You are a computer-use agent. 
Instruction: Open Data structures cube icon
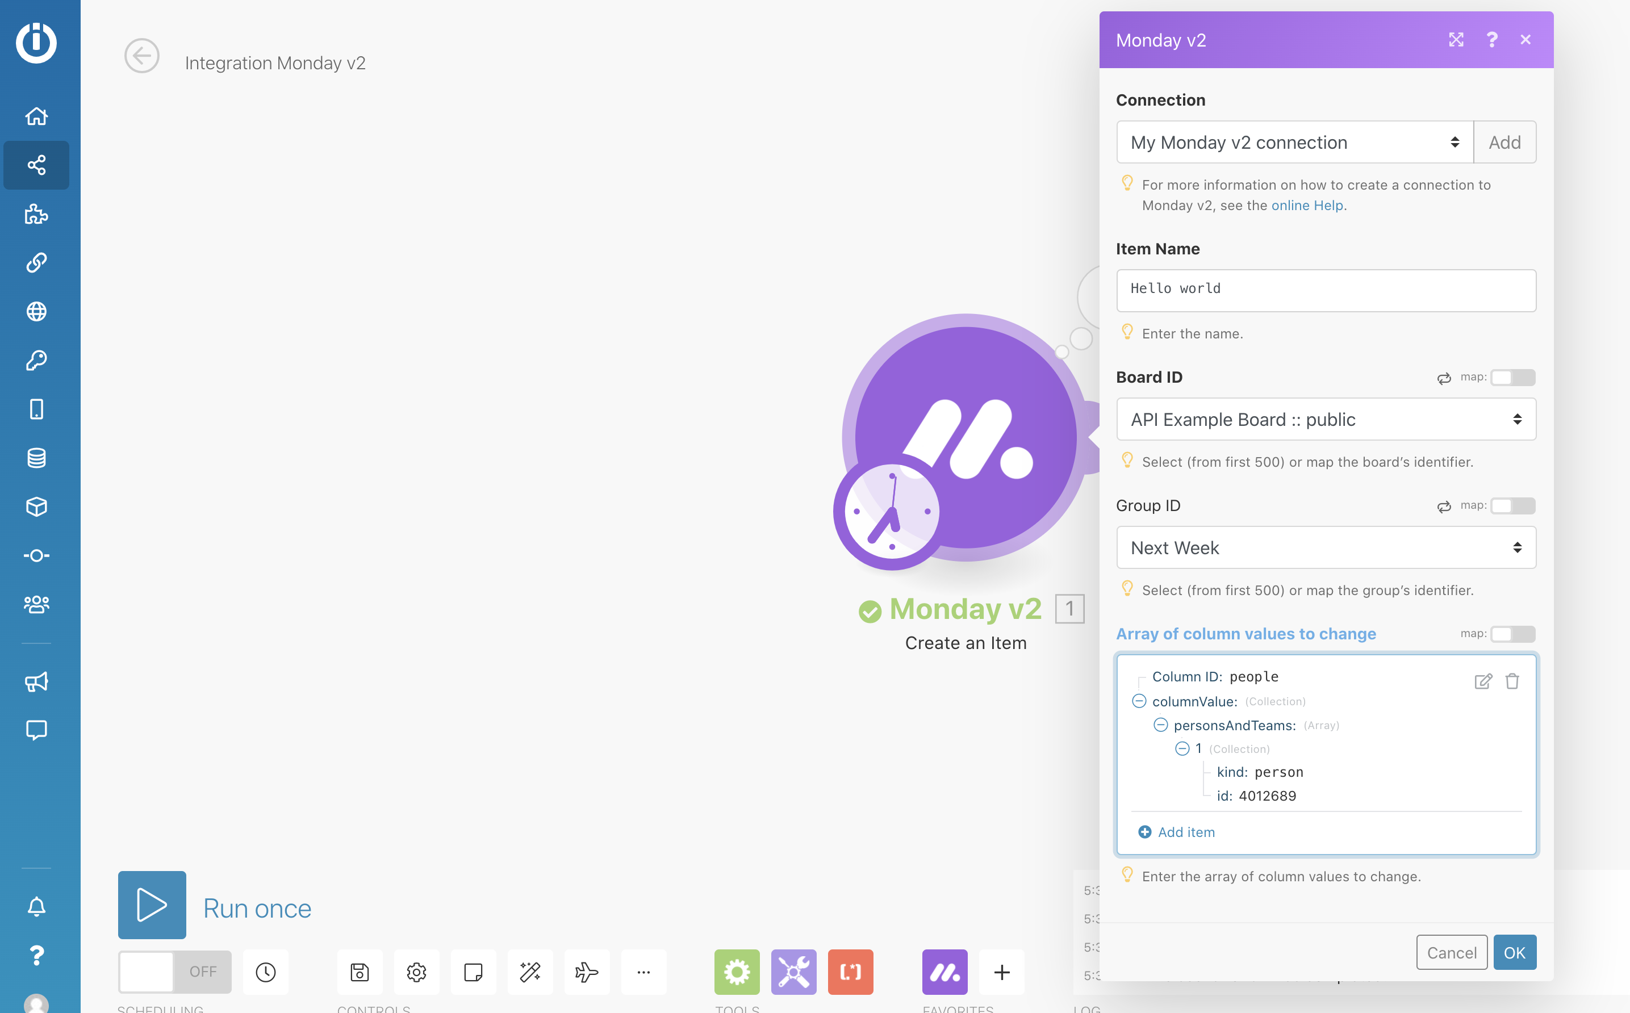pos(36,507)
